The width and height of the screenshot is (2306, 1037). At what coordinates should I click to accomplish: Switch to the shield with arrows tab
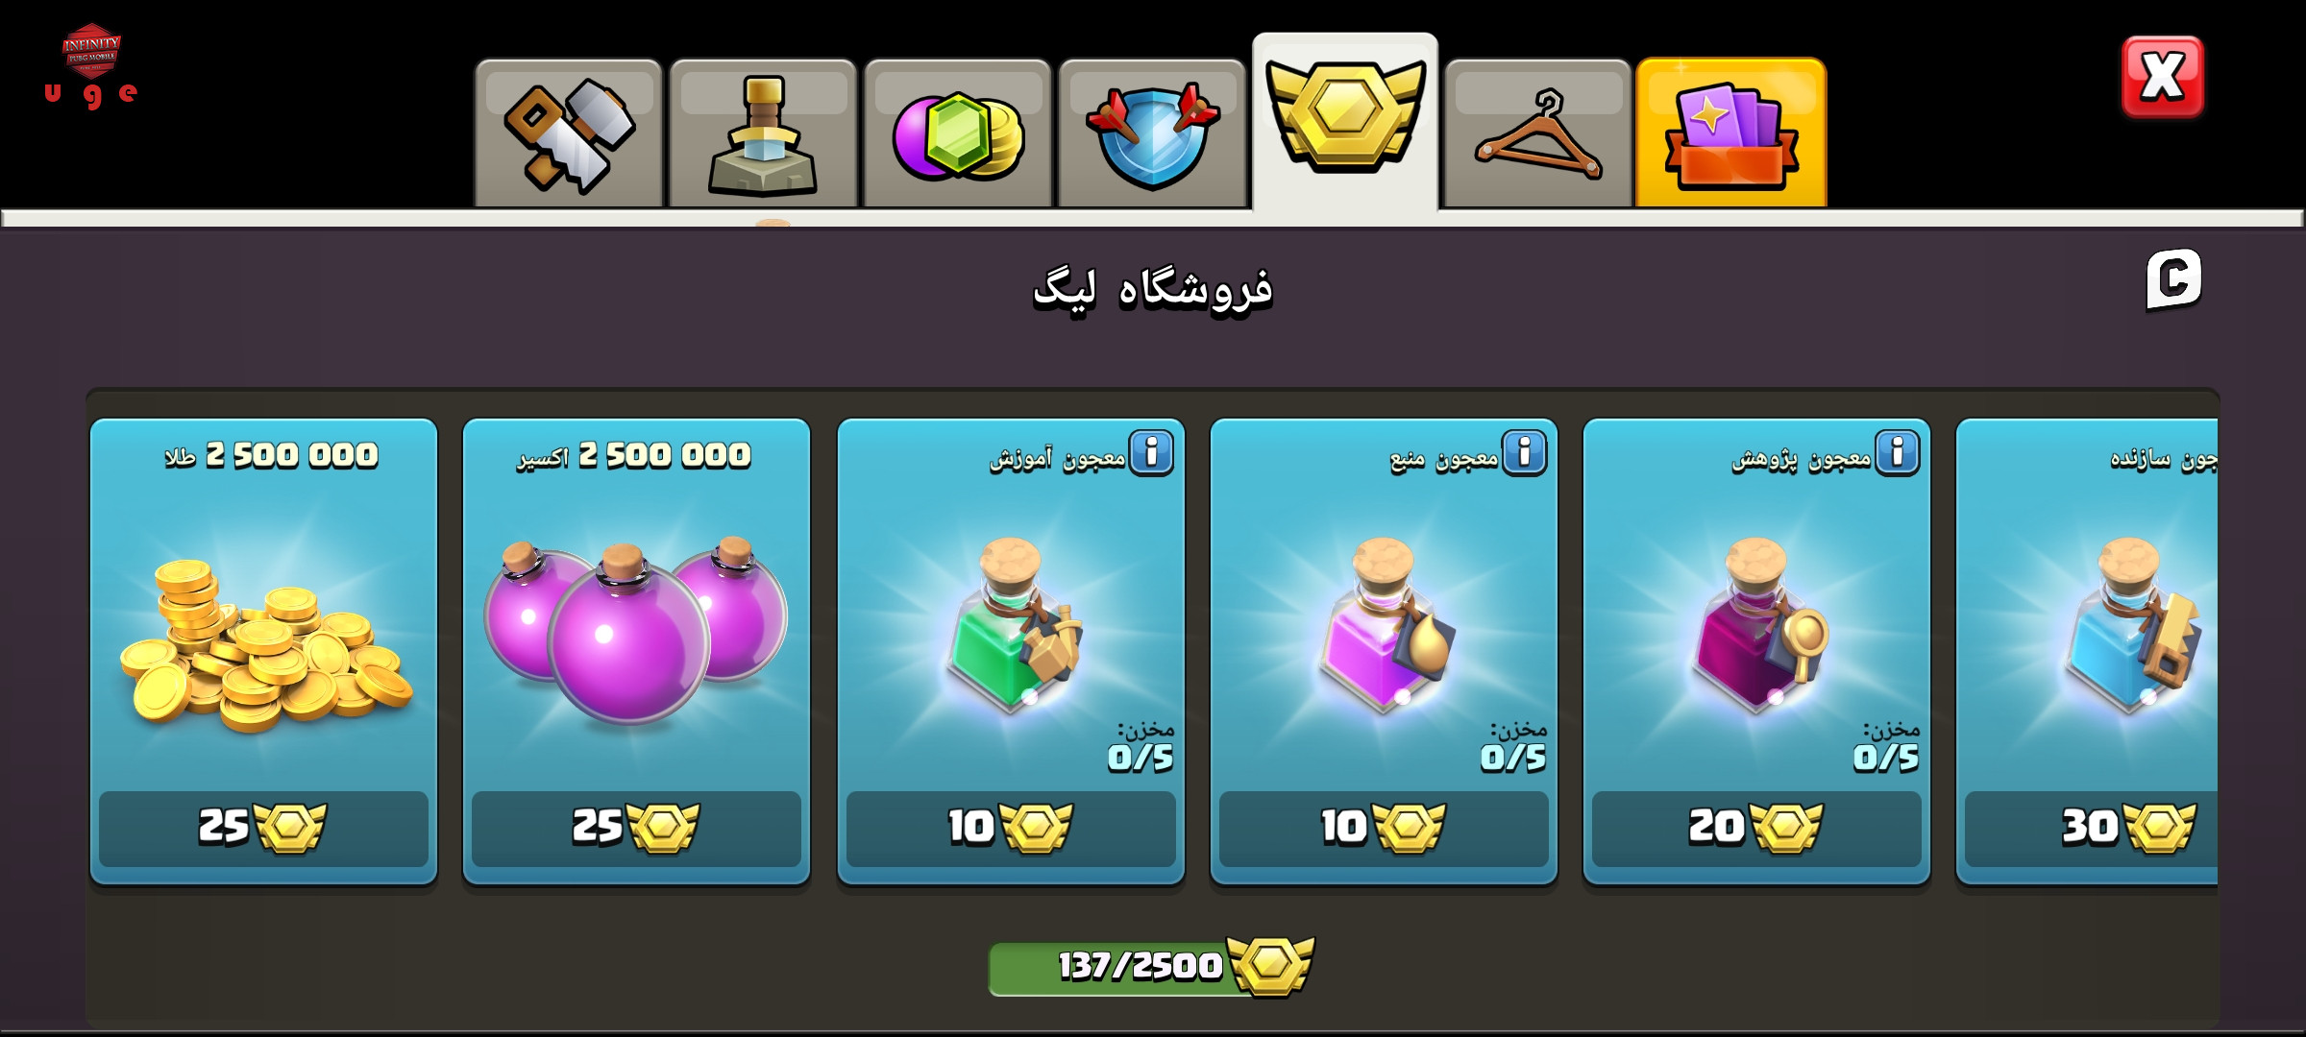tap(1152, 134)
